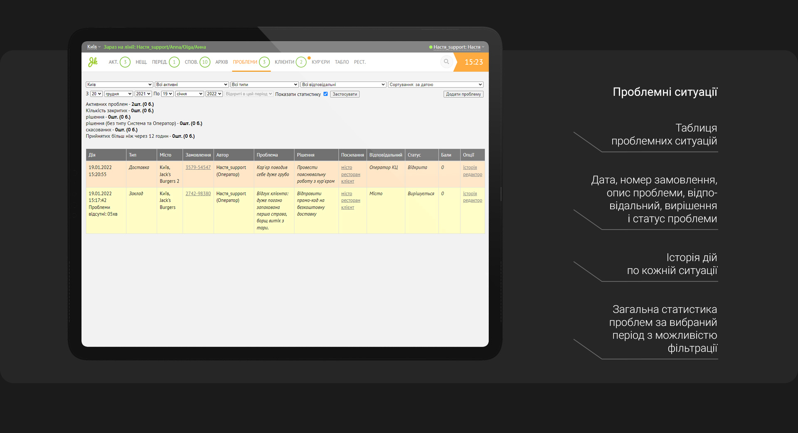Click the Застосувати button

(x=345, y=94)
